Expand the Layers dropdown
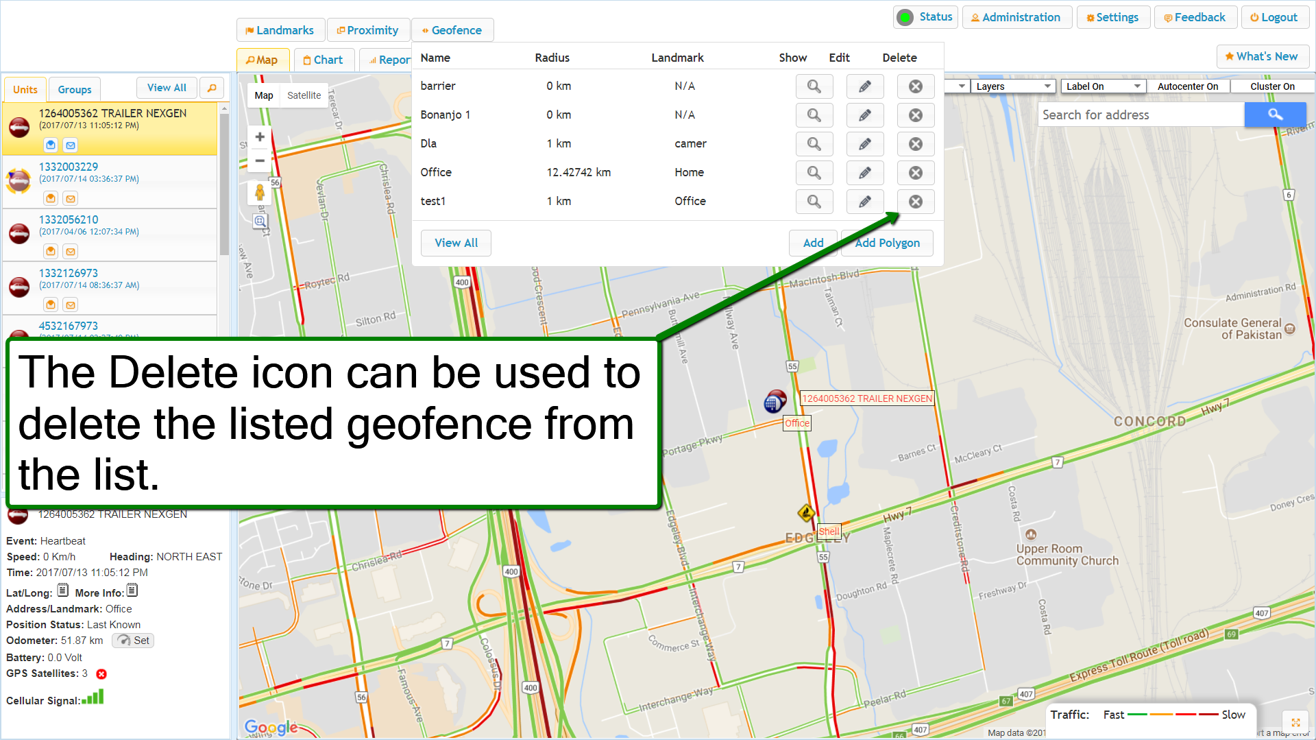The image size is (1316, 740). click(1012, 86)
